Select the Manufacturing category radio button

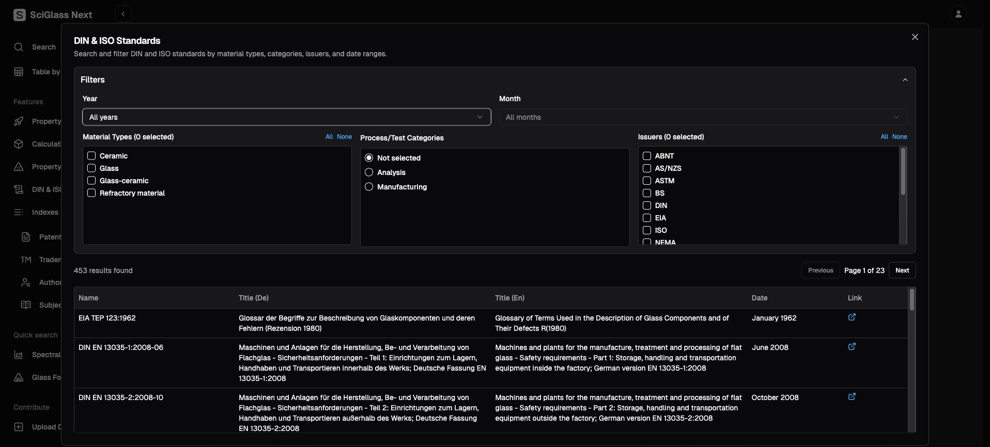click(x=369, y=187)
